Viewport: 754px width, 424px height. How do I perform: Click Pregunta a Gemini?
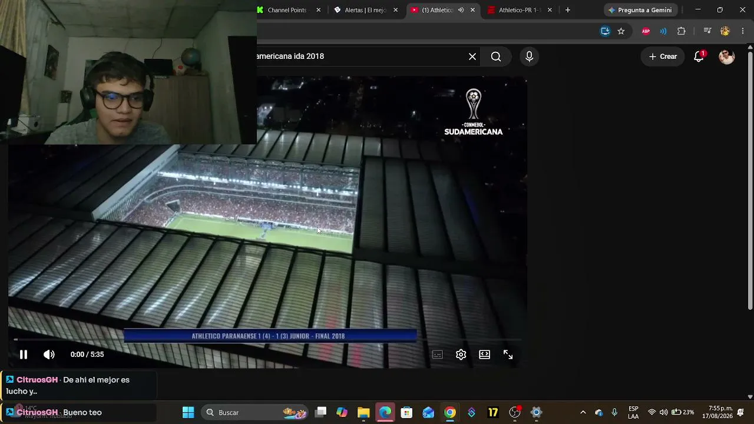640,10
